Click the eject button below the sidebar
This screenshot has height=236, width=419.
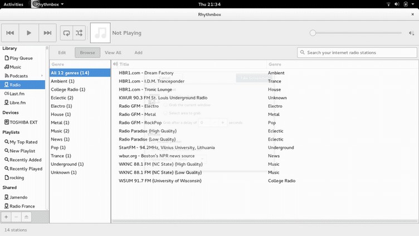pos(26,217)
